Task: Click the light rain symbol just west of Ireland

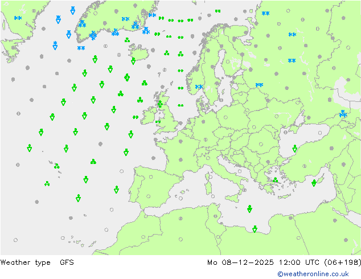Action: 136,117
